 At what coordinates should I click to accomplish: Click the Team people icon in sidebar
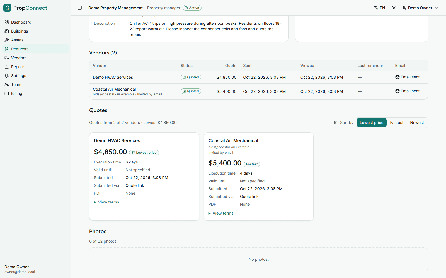(7, 85)
